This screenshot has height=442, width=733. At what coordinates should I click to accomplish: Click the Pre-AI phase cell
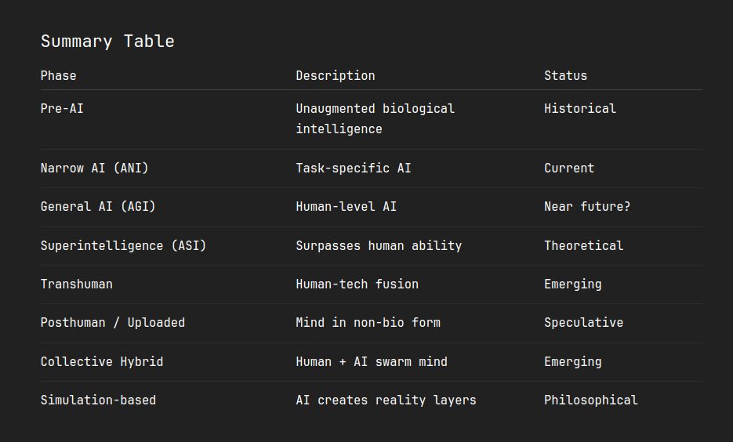(62, 109)
